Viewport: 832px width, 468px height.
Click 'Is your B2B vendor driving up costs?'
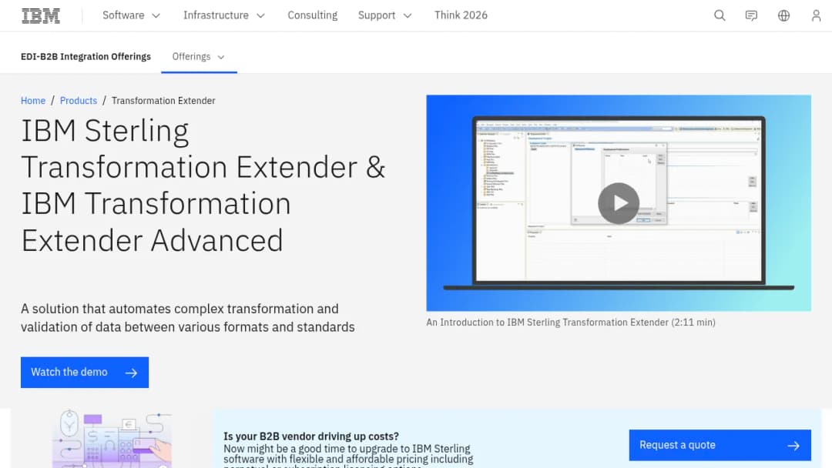coord(311,436)
